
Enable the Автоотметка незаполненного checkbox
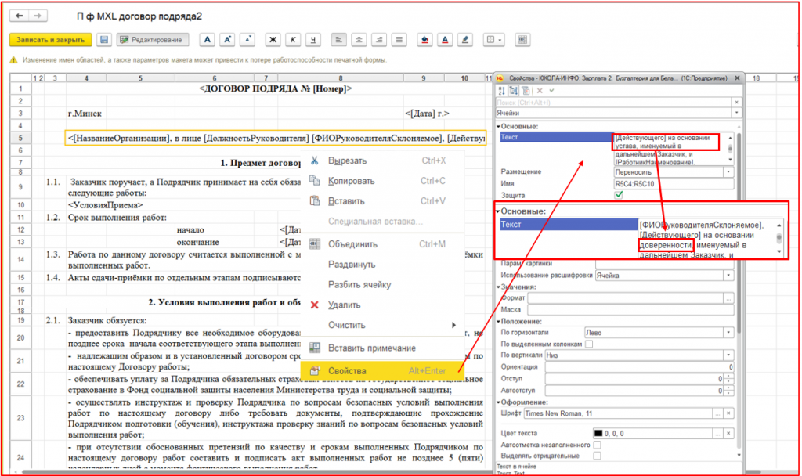point(598,445)
